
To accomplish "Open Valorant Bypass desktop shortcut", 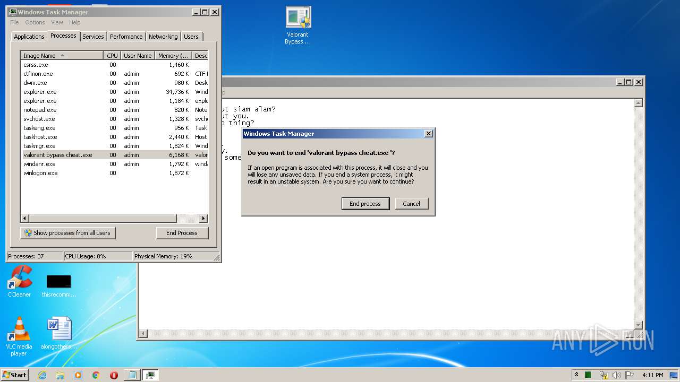I will [298, 25].
